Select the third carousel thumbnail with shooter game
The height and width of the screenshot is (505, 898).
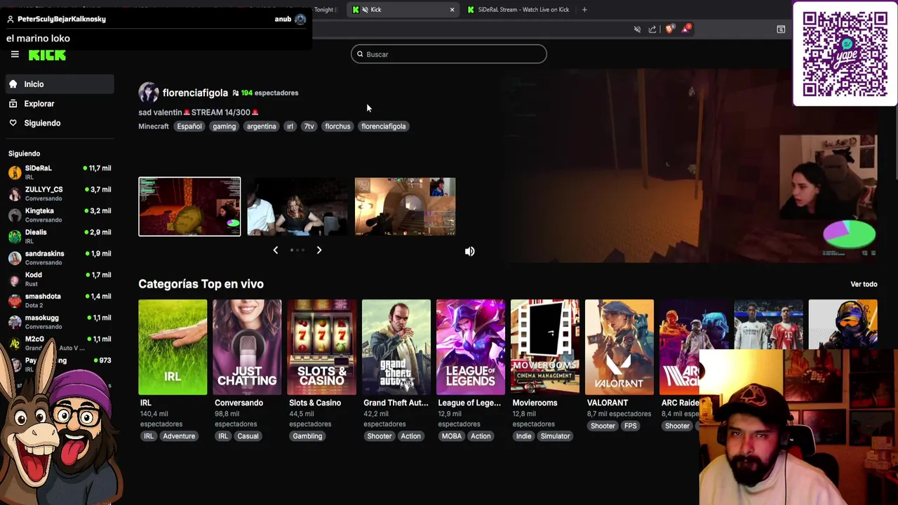coord(406,206)
